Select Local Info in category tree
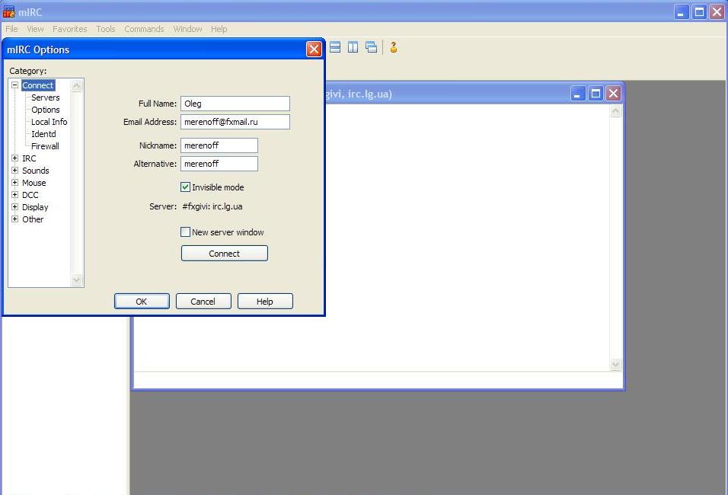The width and height of the screenshot is (728, 495). coord(49,122)
